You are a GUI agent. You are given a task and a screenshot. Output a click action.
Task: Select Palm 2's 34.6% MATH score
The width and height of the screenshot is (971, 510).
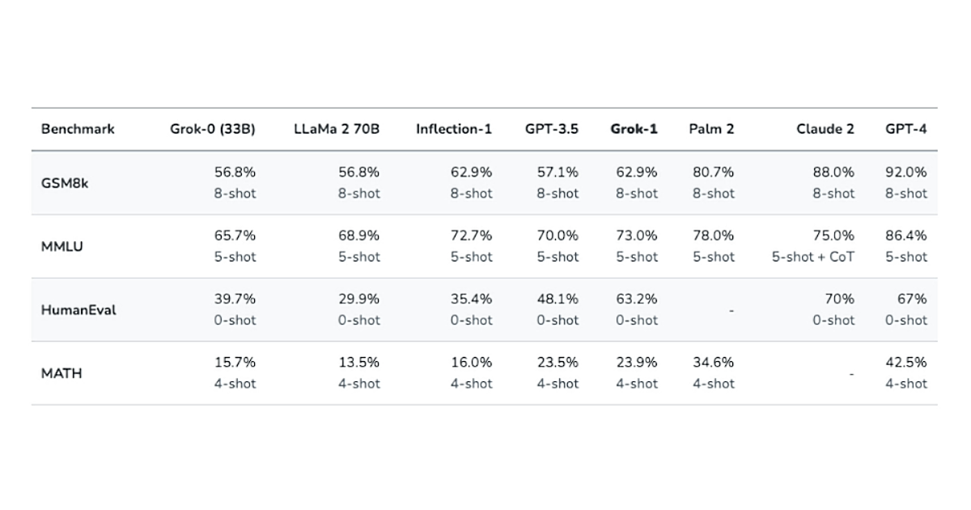coord(713,362)
